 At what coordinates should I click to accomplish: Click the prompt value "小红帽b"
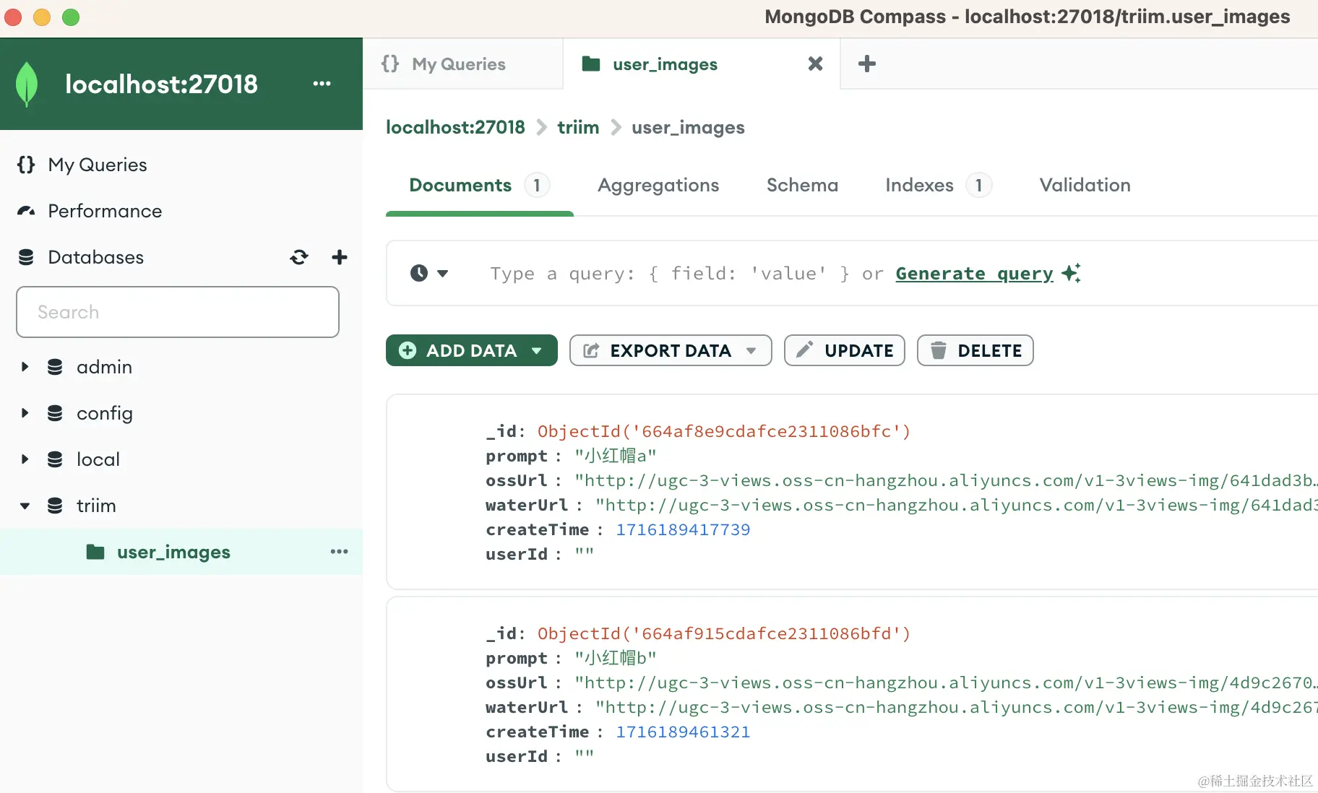click(616, 658)
